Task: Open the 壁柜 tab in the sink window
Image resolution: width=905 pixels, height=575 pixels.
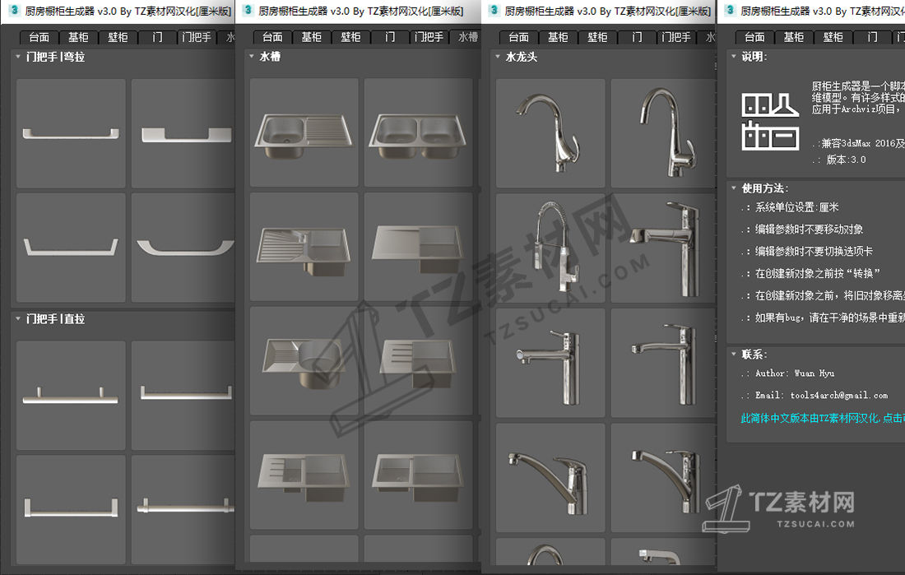Action: [350, 38]
